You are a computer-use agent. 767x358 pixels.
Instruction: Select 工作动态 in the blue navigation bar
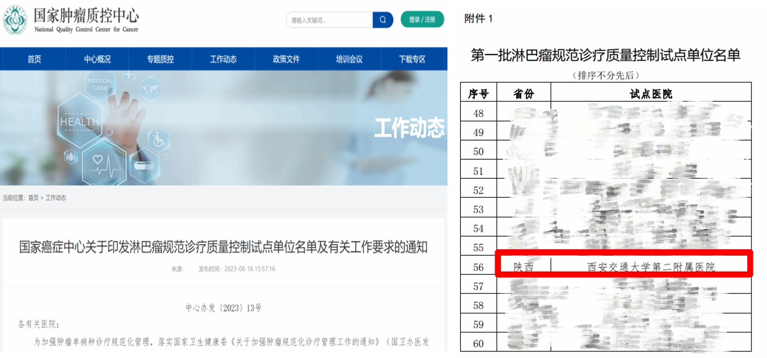223,59
